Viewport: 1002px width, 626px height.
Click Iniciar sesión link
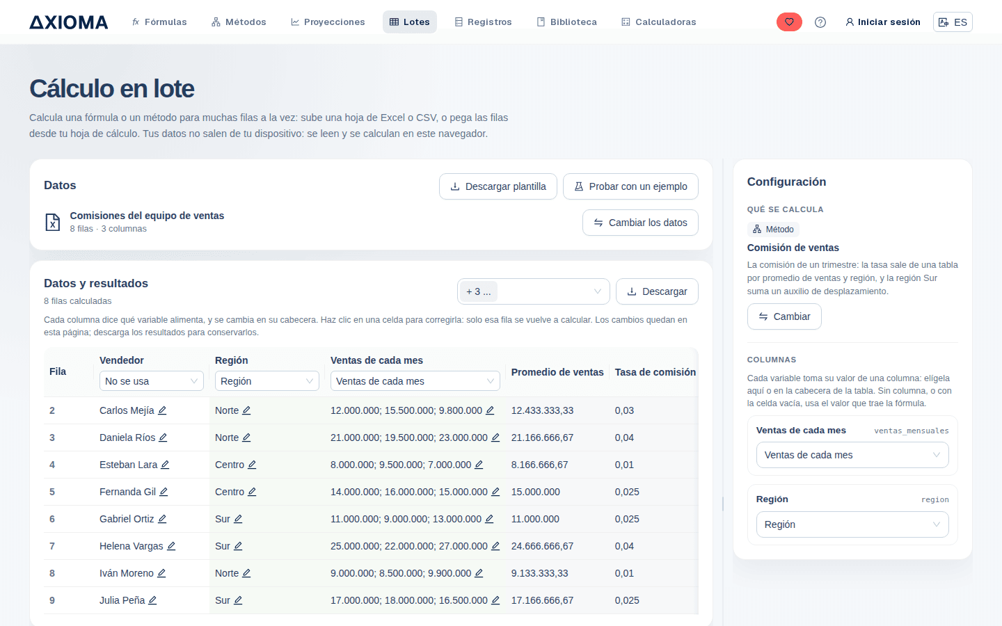(x=883, y=22)
